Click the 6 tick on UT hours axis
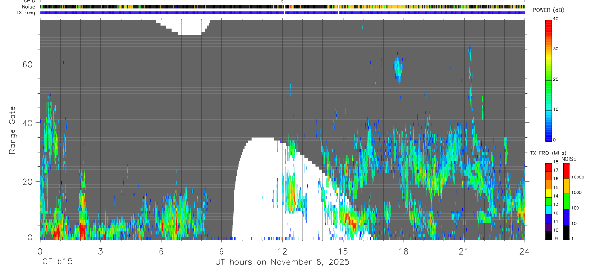This screenshot has width=590, height=272. (161, 251)
